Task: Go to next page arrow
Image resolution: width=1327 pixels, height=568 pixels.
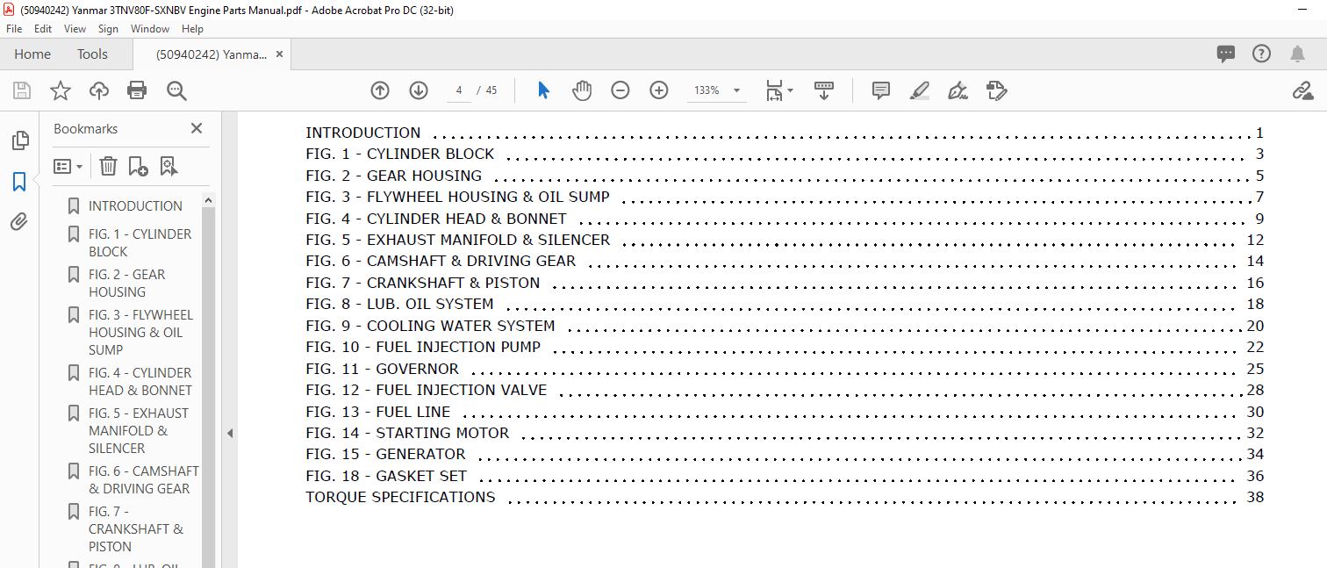Action: 419,90
